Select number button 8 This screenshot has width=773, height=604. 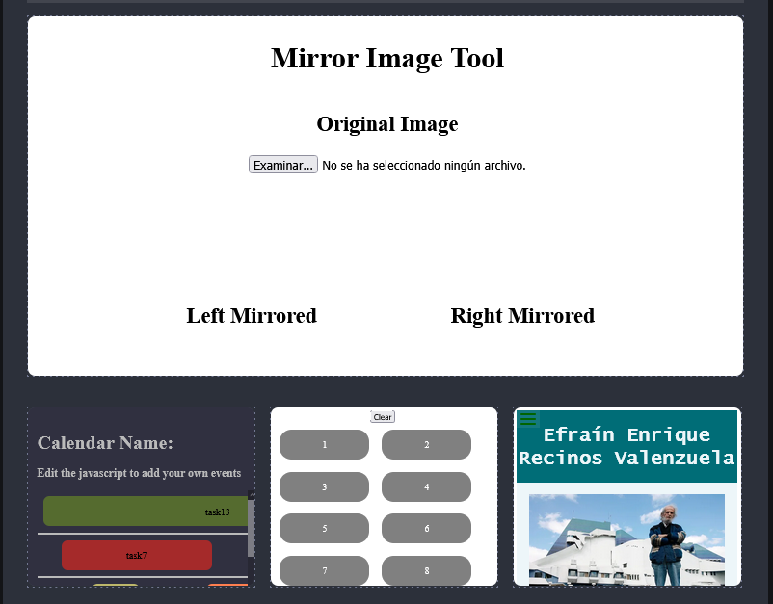coord(426,570)
